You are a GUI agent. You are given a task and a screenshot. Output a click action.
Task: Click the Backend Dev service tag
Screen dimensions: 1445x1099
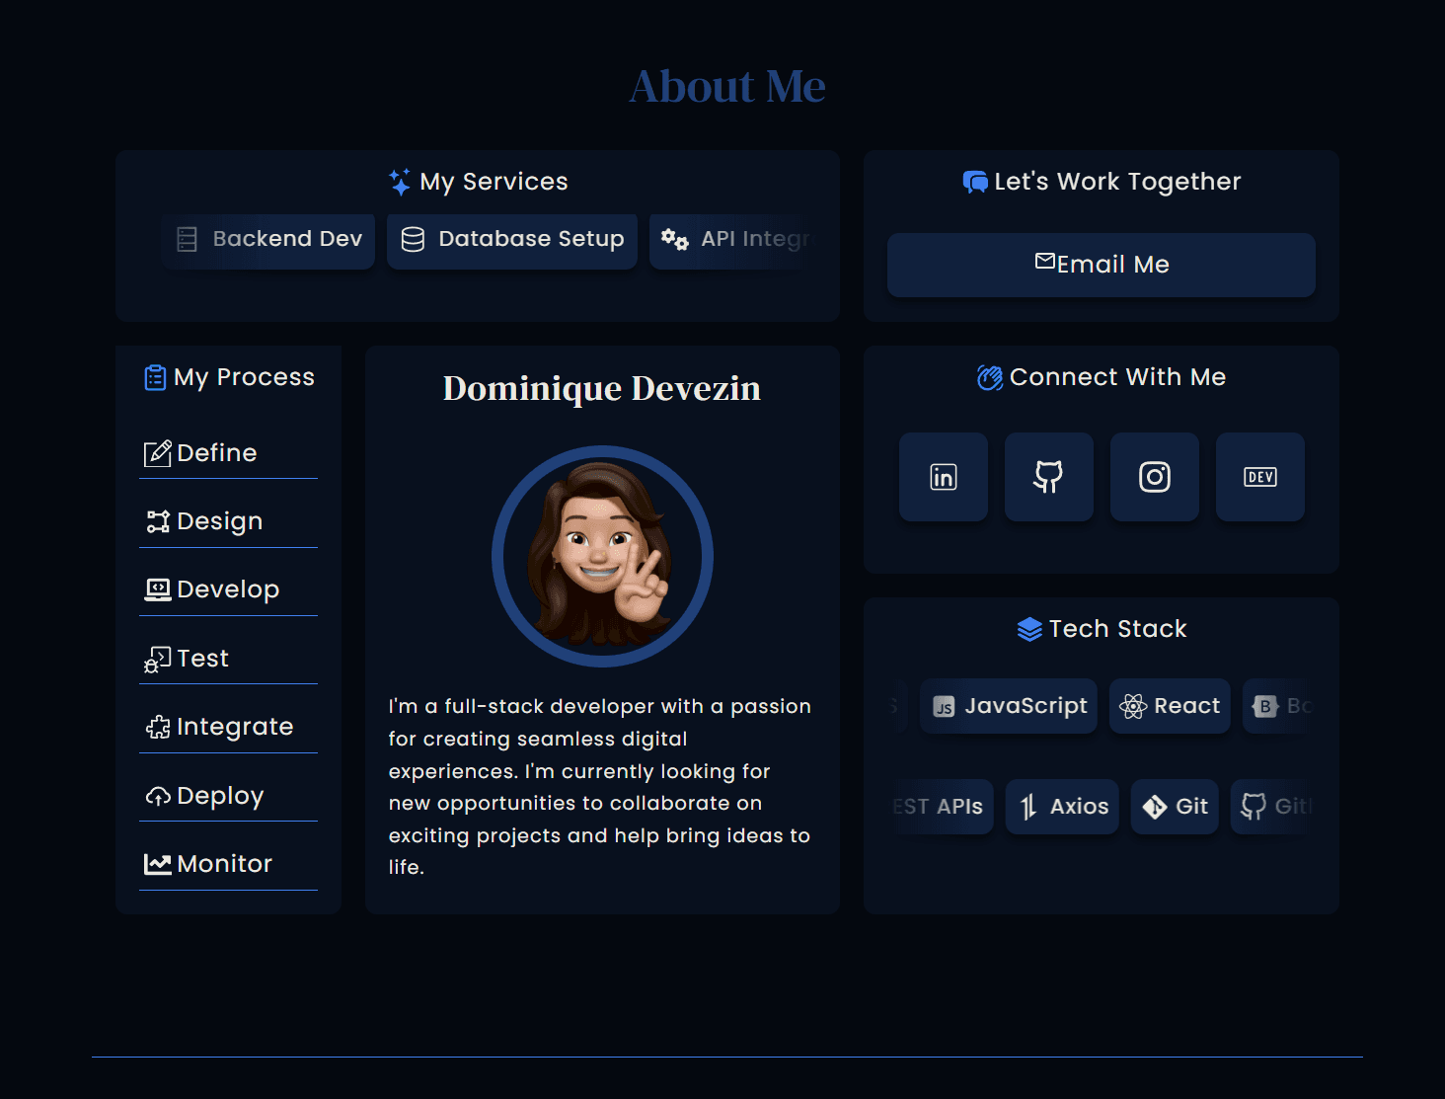tap(267, 240)
